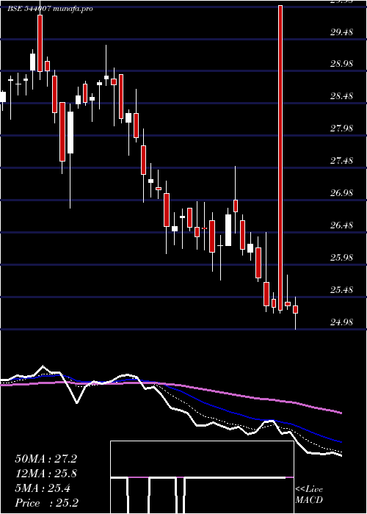The height and width of the screenshot is (514, 367).
Task: Click the 5MA : 25.4 readout
Action: coord(43,488)
